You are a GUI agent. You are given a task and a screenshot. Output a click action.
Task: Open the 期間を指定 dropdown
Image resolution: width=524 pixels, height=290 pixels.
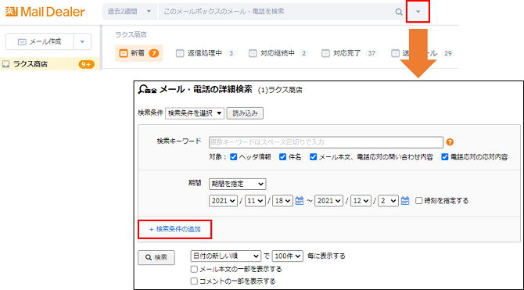[237, 184]
